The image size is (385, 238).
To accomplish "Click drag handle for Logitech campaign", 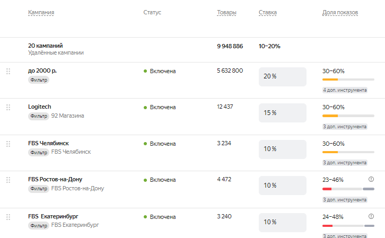I will point(8,107).
